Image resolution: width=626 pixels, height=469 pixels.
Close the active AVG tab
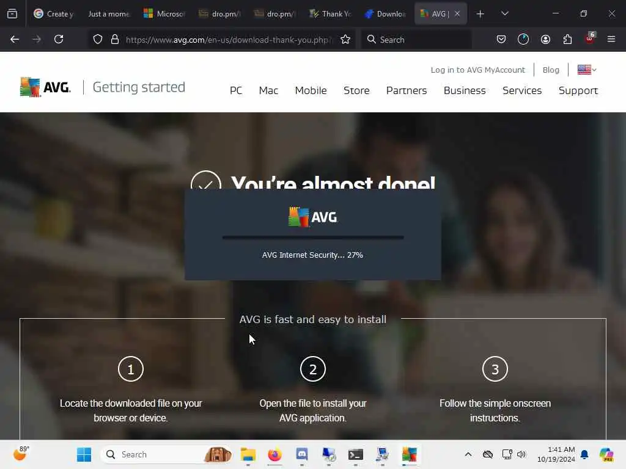click(457, 13)
